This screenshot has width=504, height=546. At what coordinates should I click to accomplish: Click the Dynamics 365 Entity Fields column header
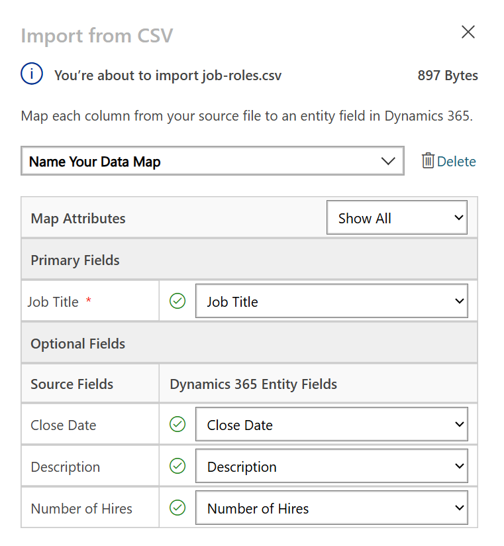(254, 384)
